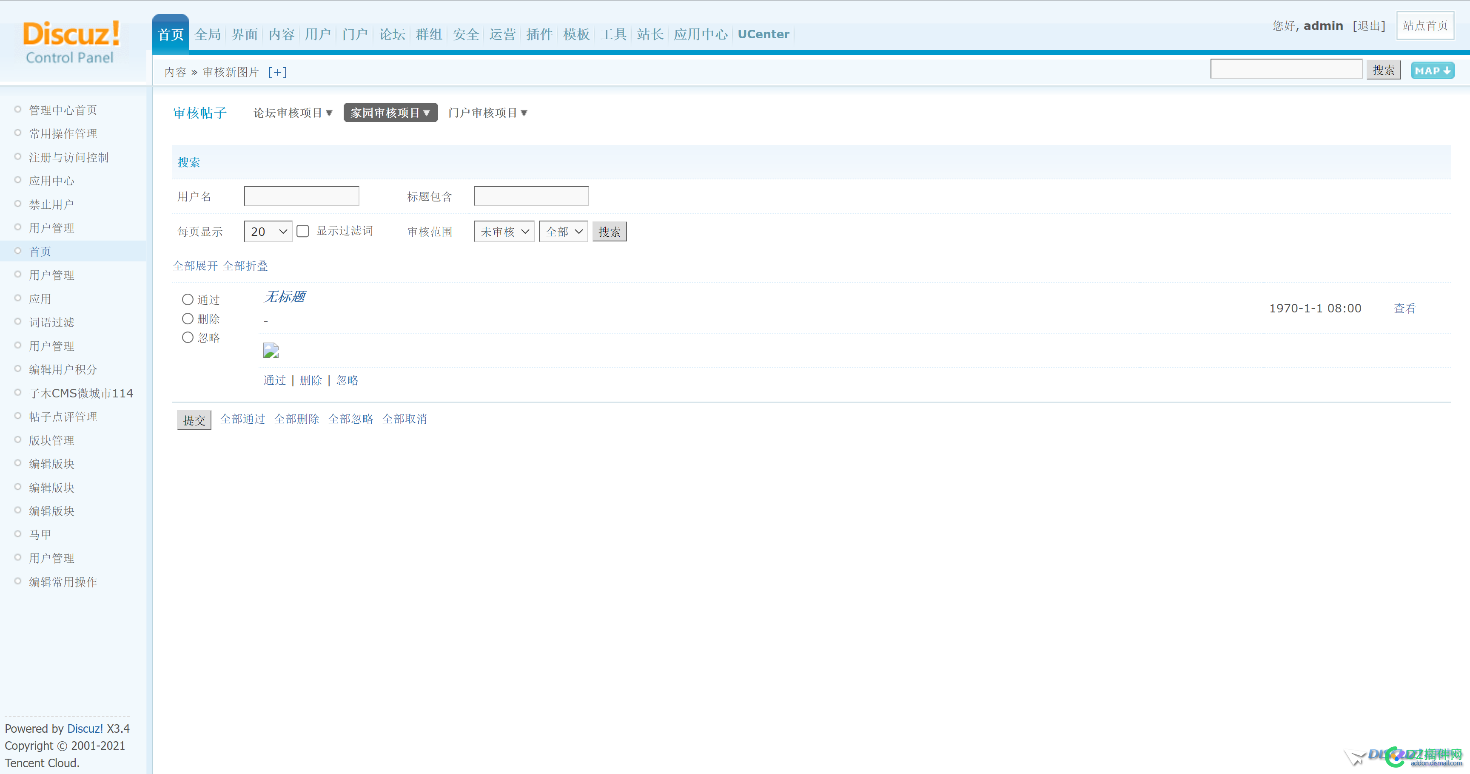Image resolution: width=1470 pixels, height=774 pixels.
Task: Click the Discuz! Control Panel logo
Action: tap(71, 41)
